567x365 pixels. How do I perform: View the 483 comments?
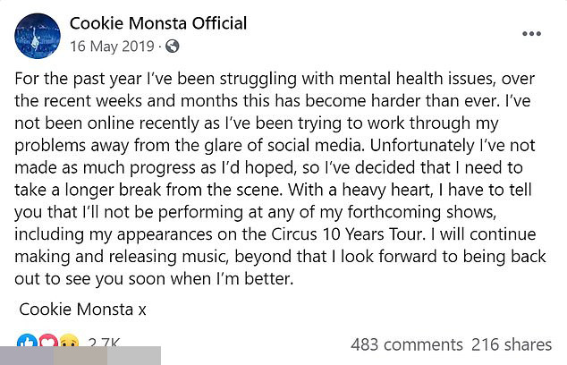tap(404, 344)
